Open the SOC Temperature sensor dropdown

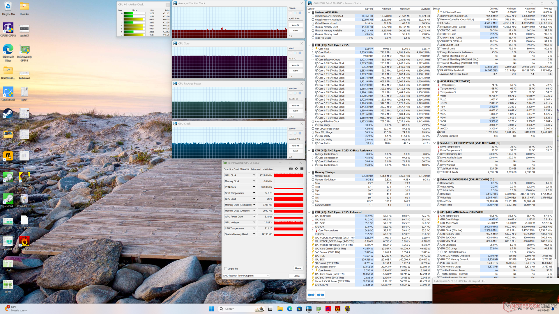254,193
